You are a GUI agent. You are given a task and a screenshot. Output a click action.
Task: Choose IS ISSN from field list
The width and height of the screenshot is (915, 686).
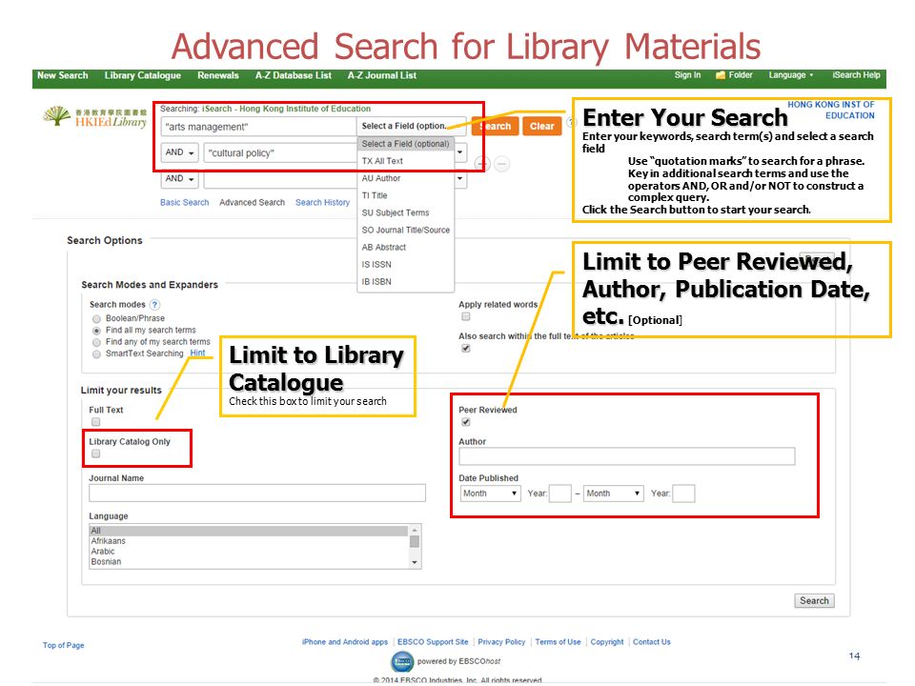coord(406,264)
